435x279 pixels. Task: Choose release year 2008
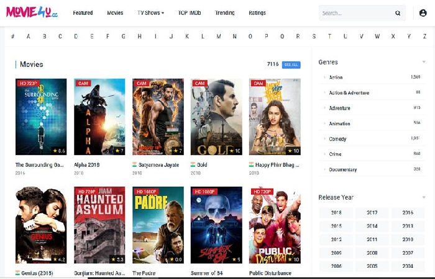[x=372, y=253]
